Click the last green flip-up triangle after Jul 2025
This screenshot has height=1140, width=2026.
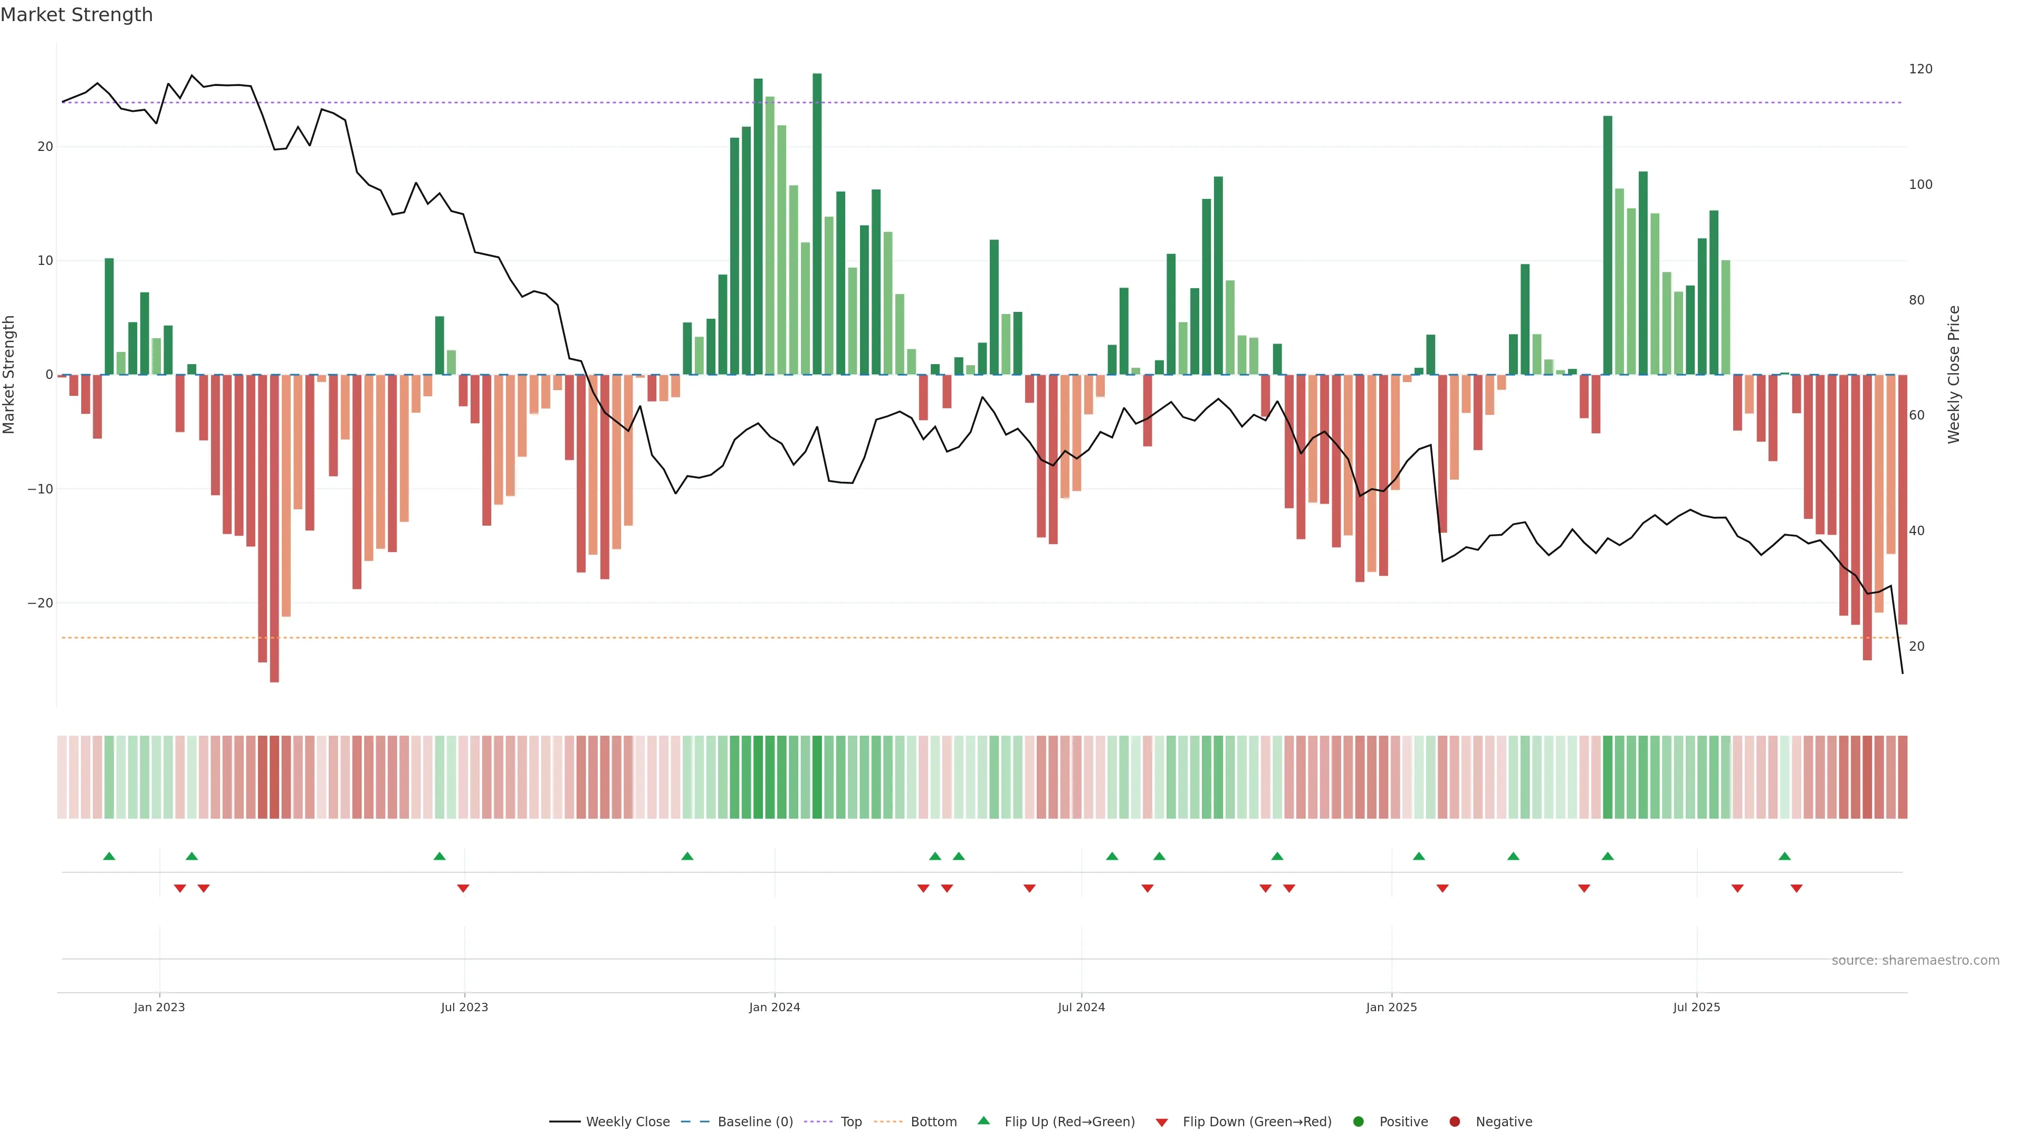point(1784,856)
